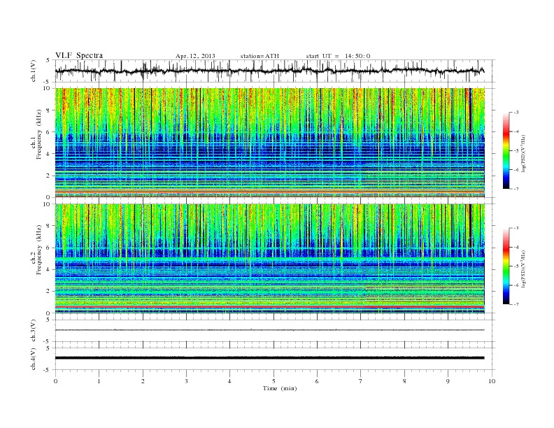Click the ch.2 colorbar "log(PSD)(V²/Hz)" label
The height and width of the screenshot is (428, 554).
click(523, 269)
